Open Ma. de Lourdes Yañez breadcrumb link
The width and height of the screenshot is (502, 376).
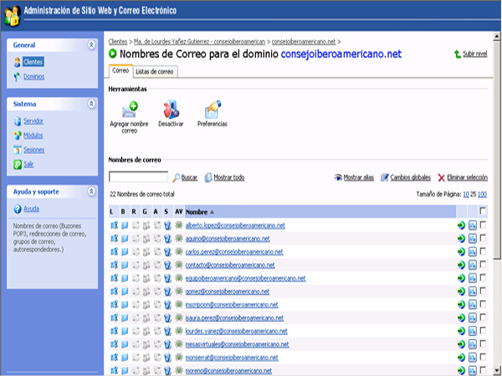pos(199,42)
